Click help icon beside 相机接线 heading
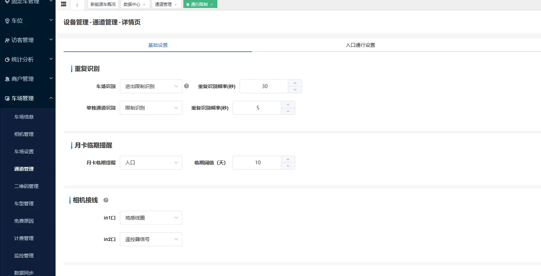541x276 pixels. click(106, 200)
